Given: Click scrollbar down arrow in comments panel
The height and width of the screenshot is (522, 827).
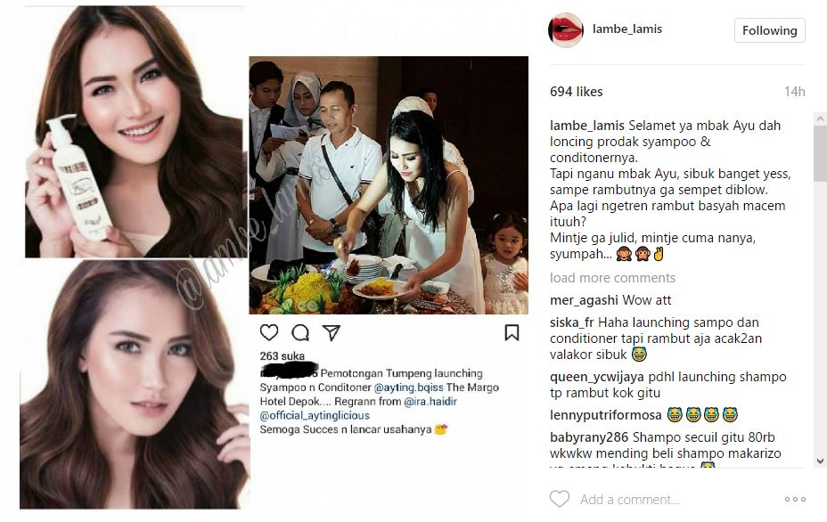Looking at the screenshot, I should [x=820, y=461].
